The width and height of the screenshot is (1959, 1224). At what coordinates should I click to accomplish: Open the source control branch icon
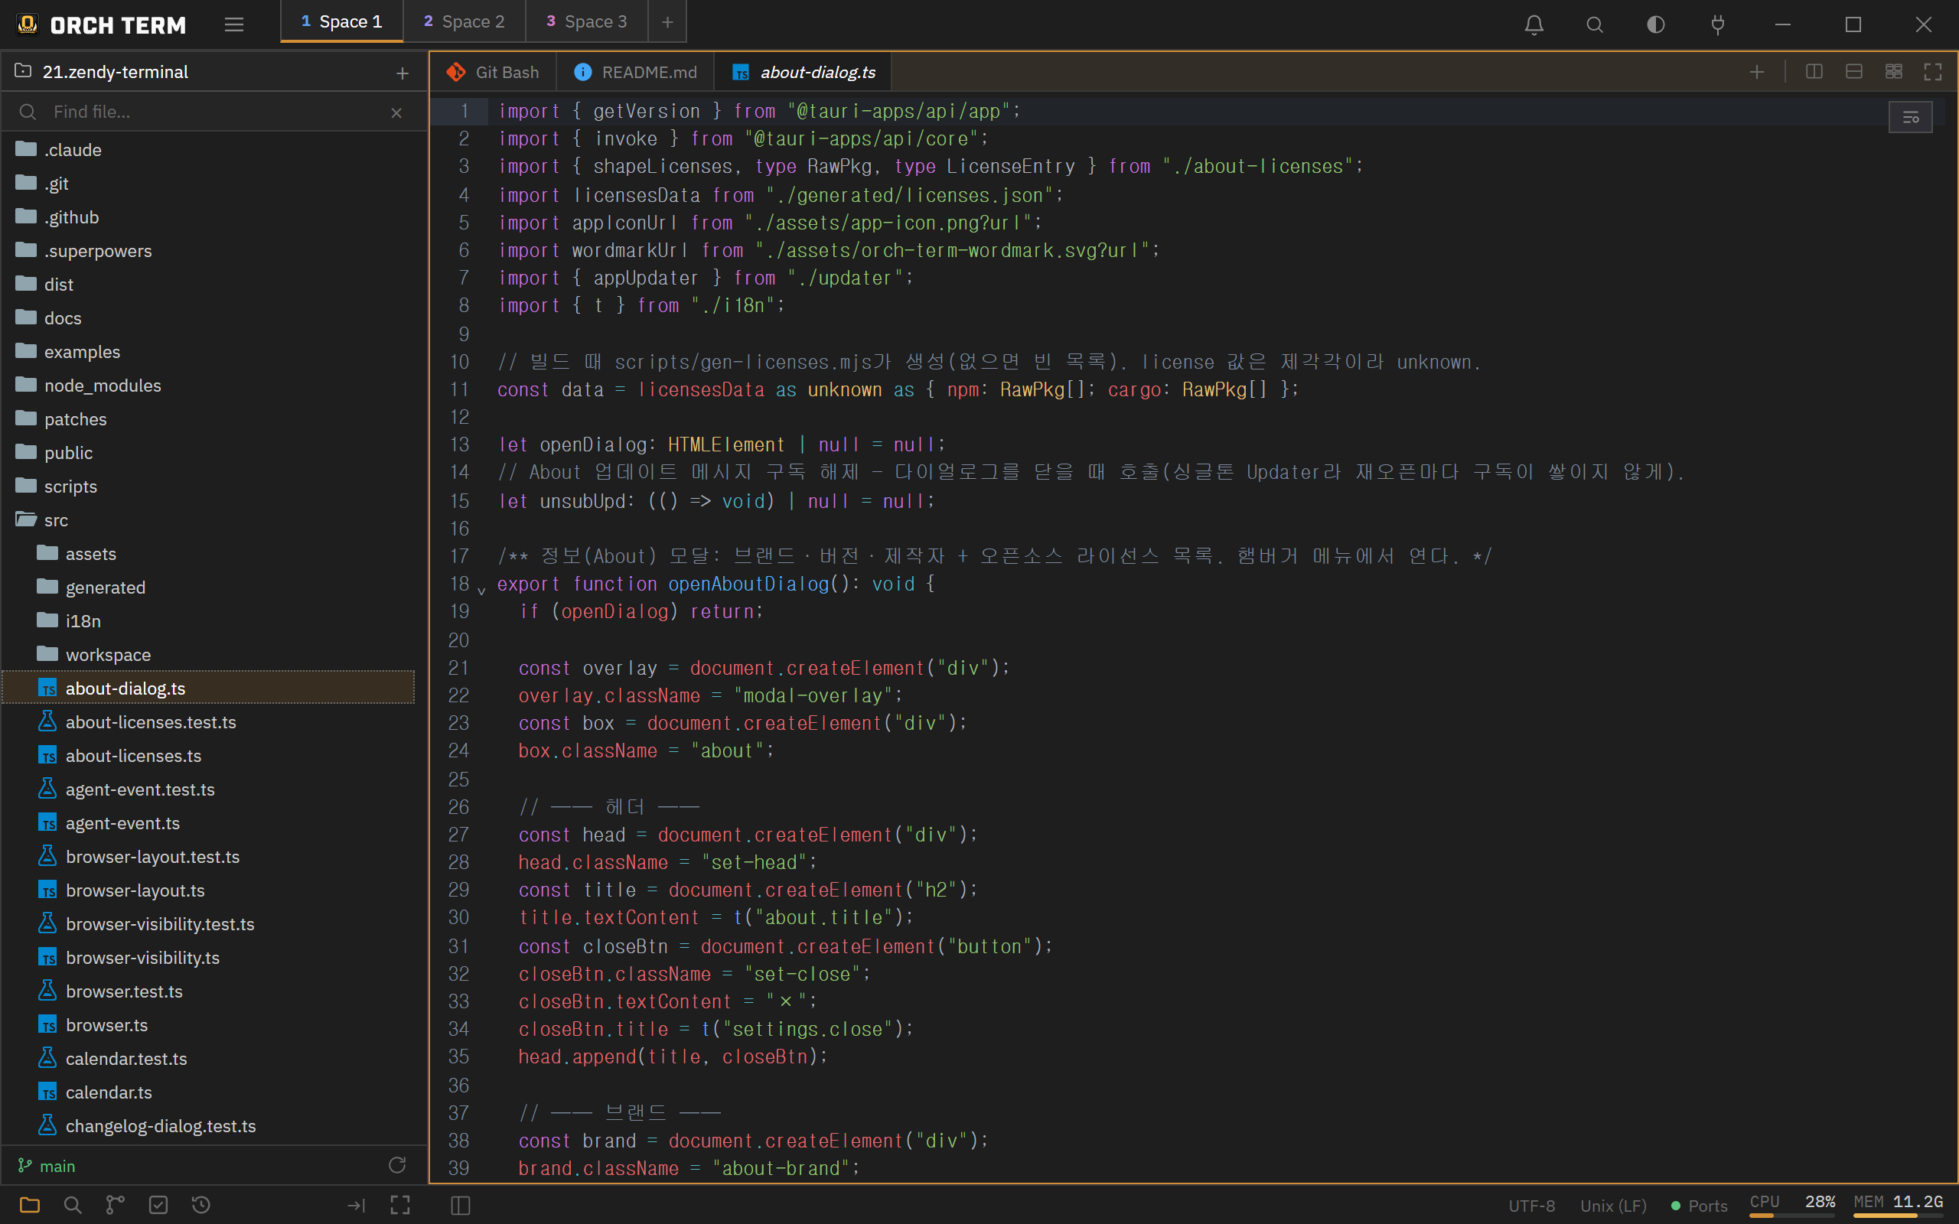[x=116, y=1205]
